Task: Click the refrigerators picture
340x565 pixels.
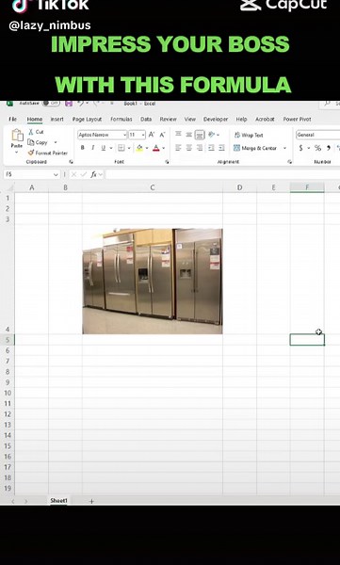Action: pyautogui.click(x=153, y=281)
